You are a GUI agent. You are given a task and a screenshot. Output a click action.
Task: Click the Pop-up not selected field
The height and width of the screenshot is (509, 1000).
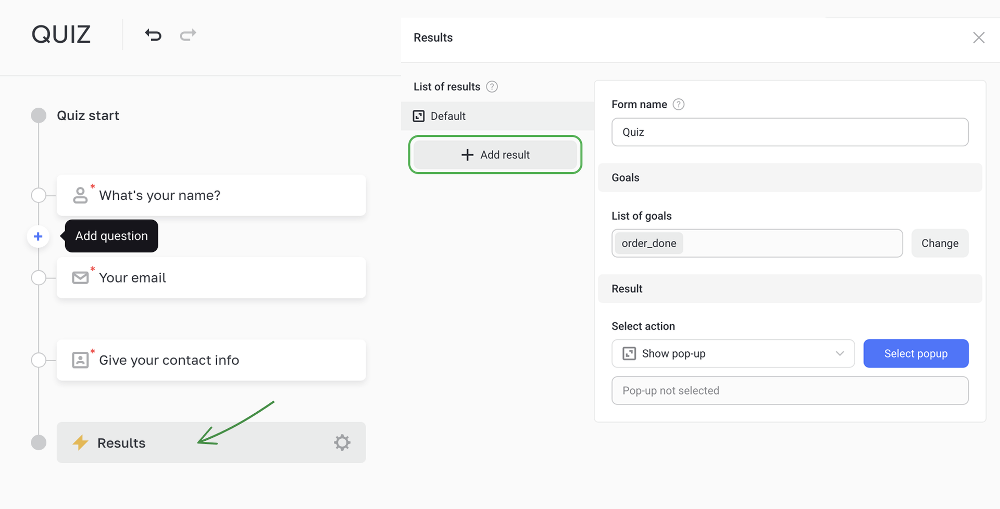point(790,391)
